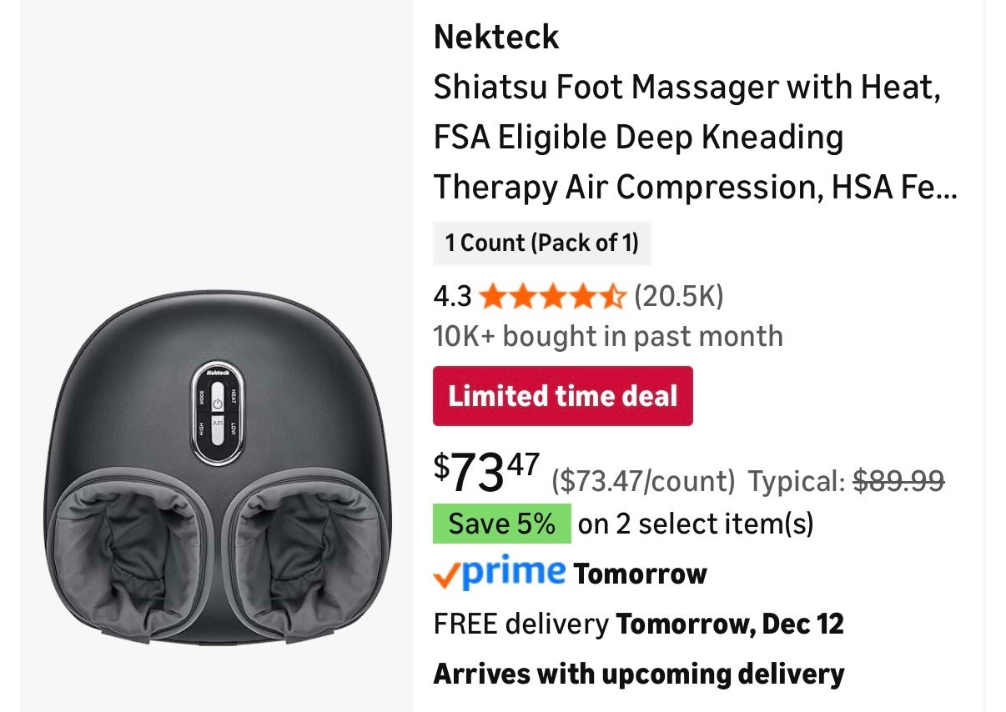Expand details for 10K+ bought in past month
Viewport: 1006px width, 712px height.
(x=608, y=336)
